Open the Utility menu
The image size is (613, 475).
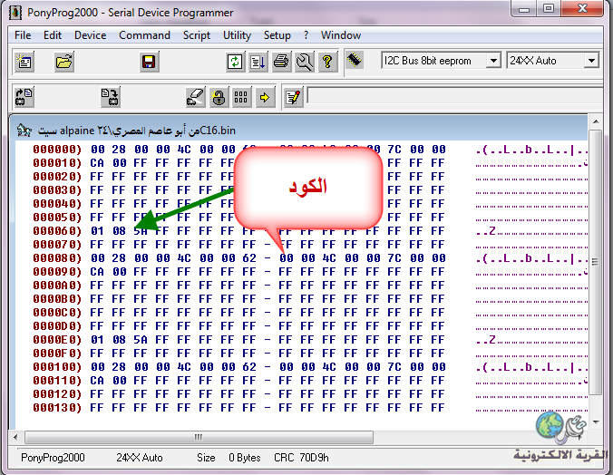click(237, 35)
